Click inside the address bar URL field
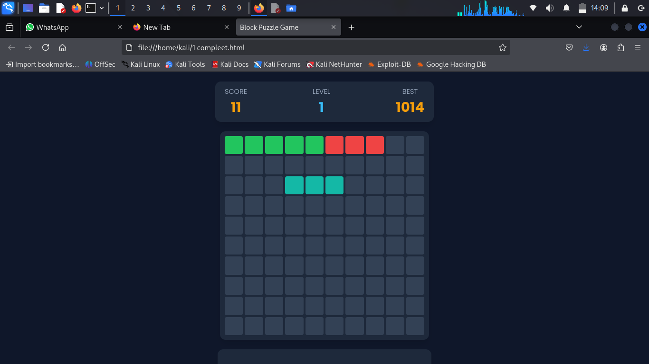 coord(314,47)
